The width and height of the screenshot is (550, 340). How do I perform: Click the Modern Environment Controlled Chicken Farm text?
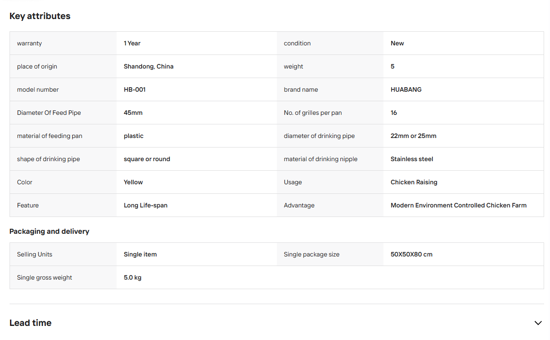459,205
